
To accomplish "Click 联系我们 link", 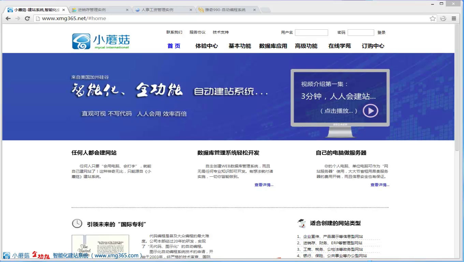I will (x=174, y=32).
